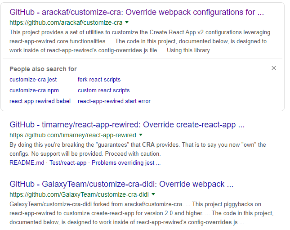
Task: Search for react app rewired babel
Action: point(40,101)
